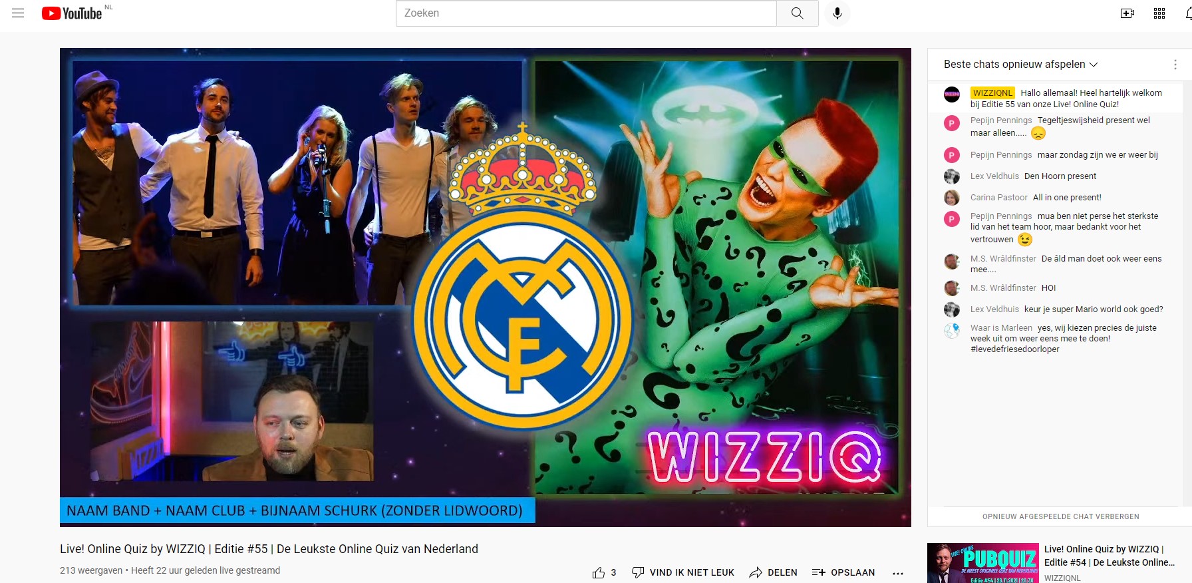The width and height of the screenshot is (1192, 583).
Task: Open the notifications bell
Action: 1189,13
